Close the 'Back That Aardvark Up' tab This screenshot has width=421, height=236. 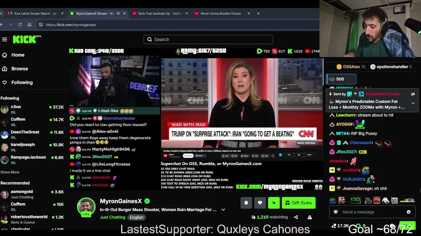186,13
